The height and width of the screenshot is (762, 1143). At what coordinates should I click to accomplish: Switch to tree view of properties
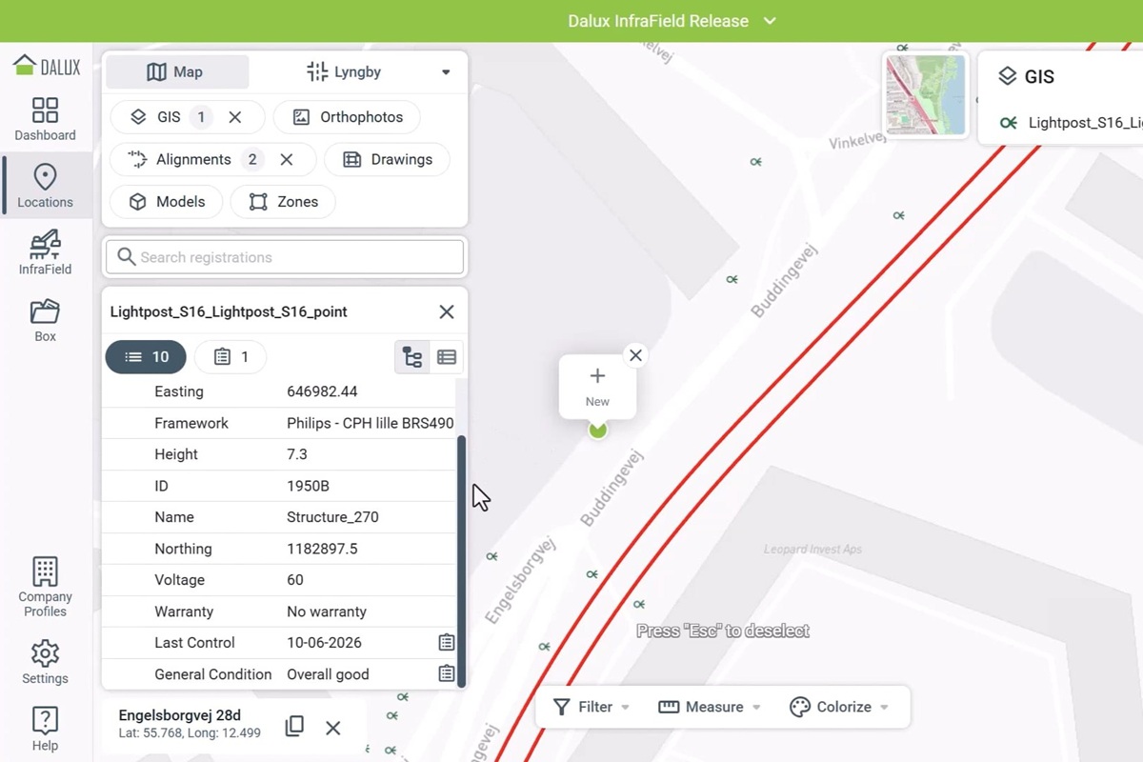tap(412, 357)
